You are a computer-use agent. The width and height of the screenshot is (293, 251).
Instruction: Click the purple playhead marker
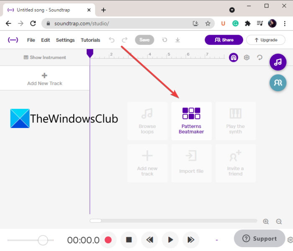click(x=90, y=53)
